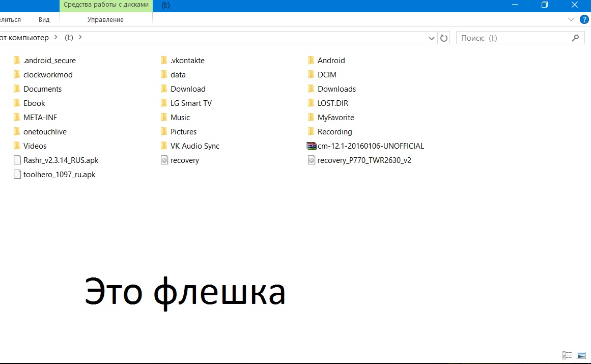Expand the ribbon with the chevron
Image resolution: width=591 pixels, height=364 pixels.
coord(571,19)
